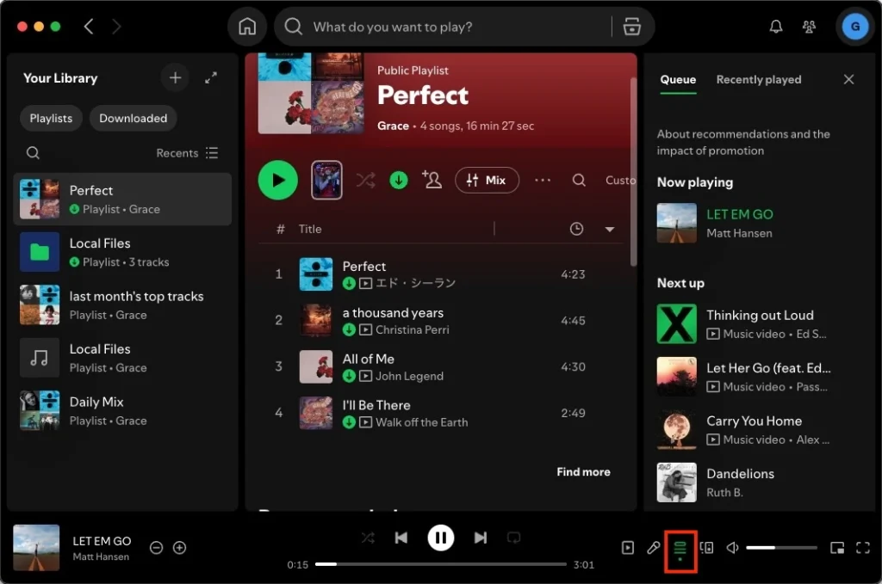Click the notifications bell icon
This screenshot has height=584, width=882.
(x=775, y=26)
